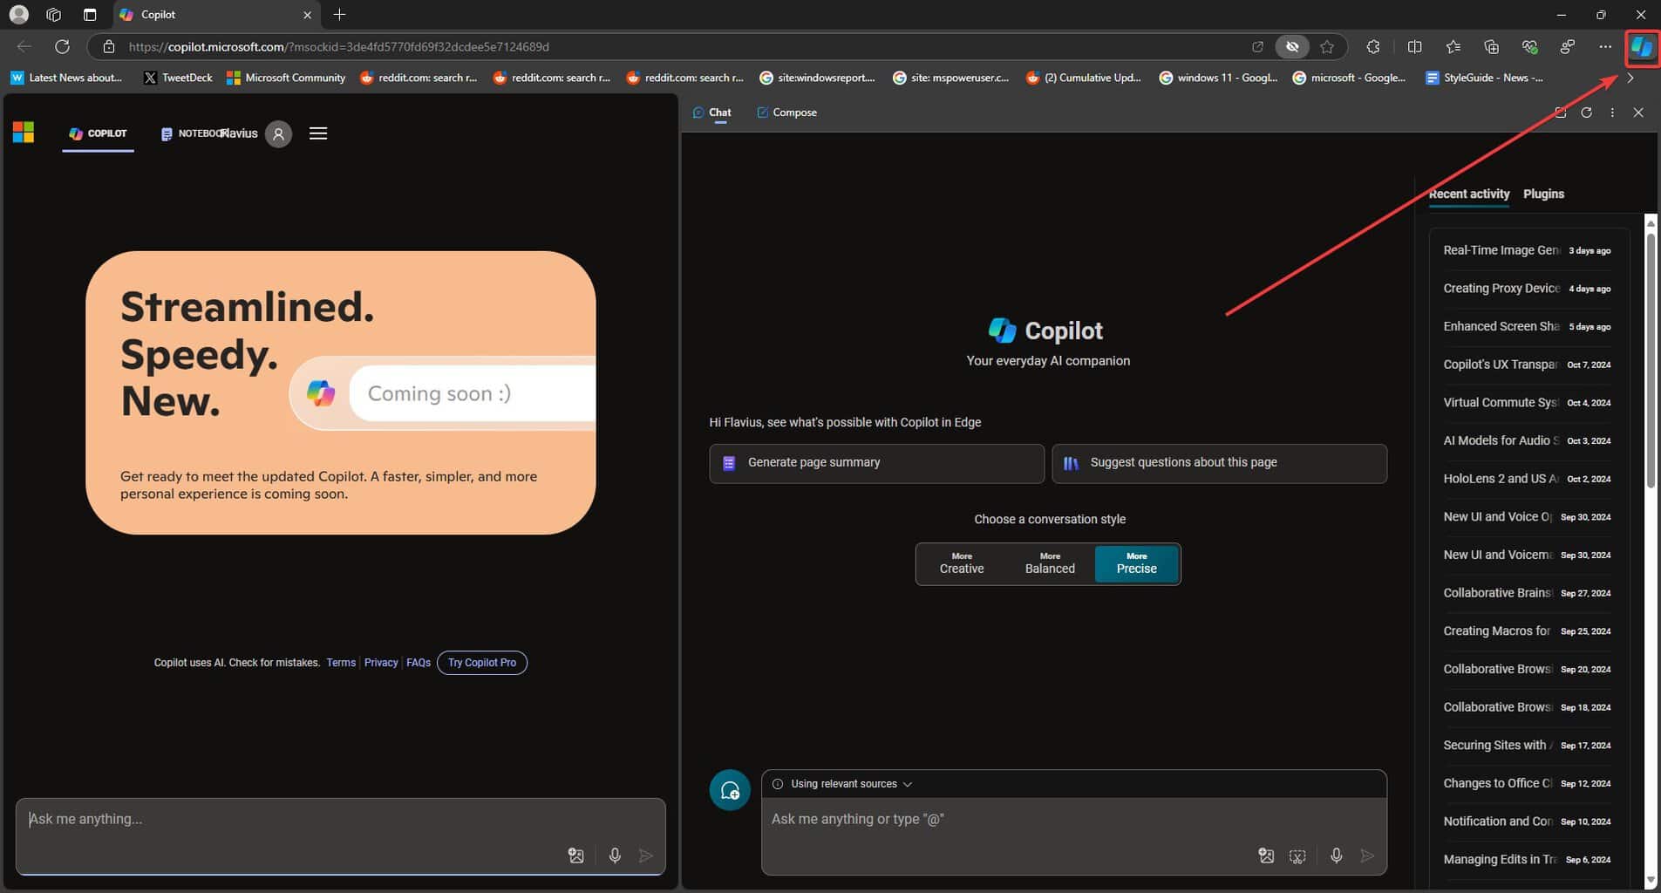Open the Terms link
1661x893 pixels.
[341, 663]
